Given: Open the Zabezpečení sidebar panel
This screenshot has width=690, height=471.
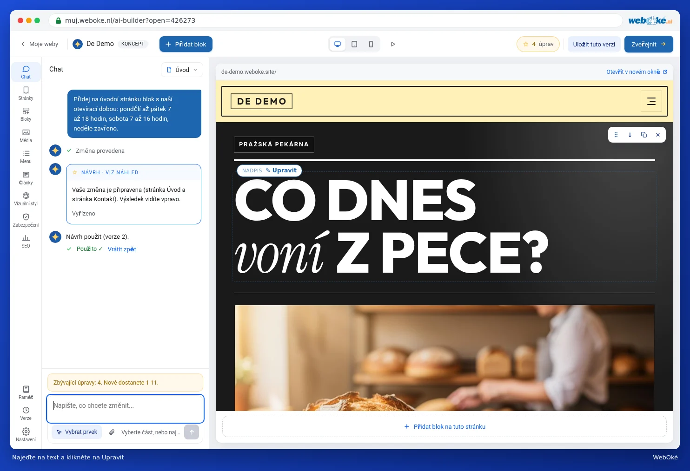Looking at the screenshot, I should [26, 220].
